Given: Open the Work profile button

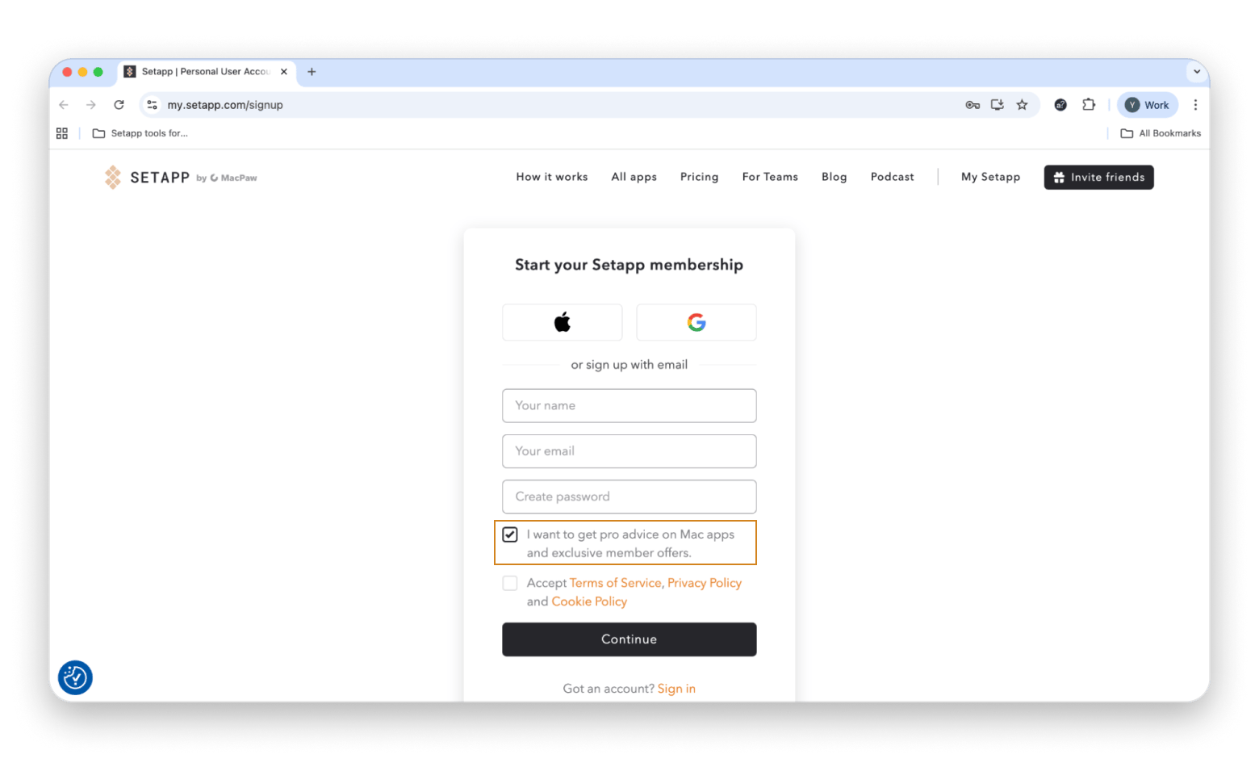Looking at the screenshot, I should tap(1148, 105).
